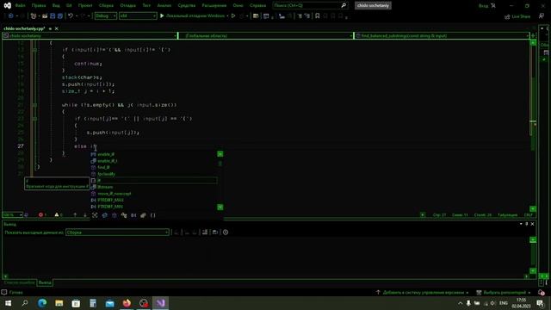Click the Open file toolbar icon
This screenshot has height=310, width=551.
pyautogui.click(x=45, y=15)
